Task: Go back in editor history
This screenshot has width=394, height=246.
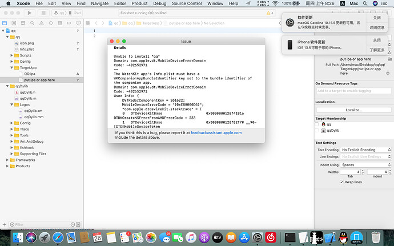Action: coord(96,23)
